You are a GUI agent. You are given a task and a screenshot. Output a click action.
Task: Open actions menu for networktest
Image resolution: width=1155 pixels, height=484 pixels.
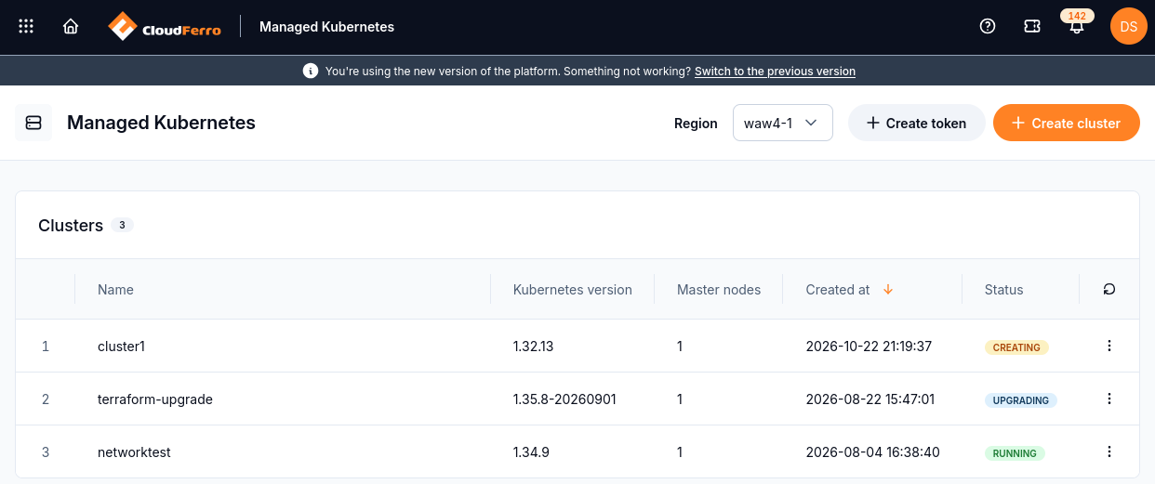click(x=1109, y=451)
